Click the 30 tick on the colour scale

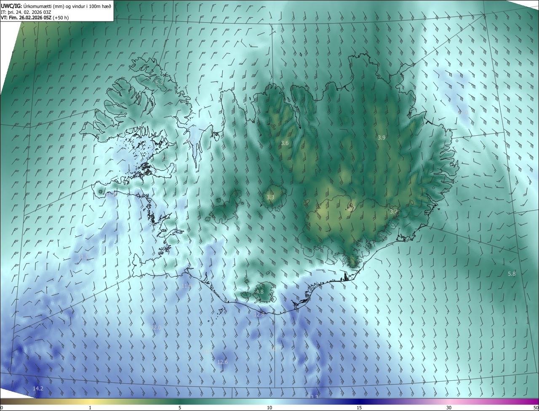[449, 408]
